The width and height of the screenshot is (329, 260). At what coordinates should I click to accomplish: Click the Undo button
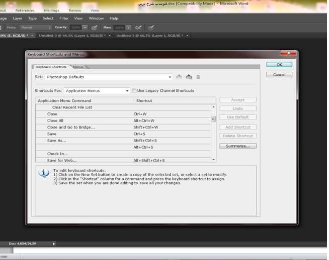(x=238, y=108)
